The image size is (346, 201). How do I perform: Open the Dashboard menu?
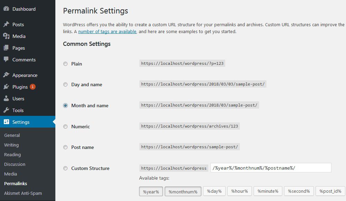[x=24, y=9]
